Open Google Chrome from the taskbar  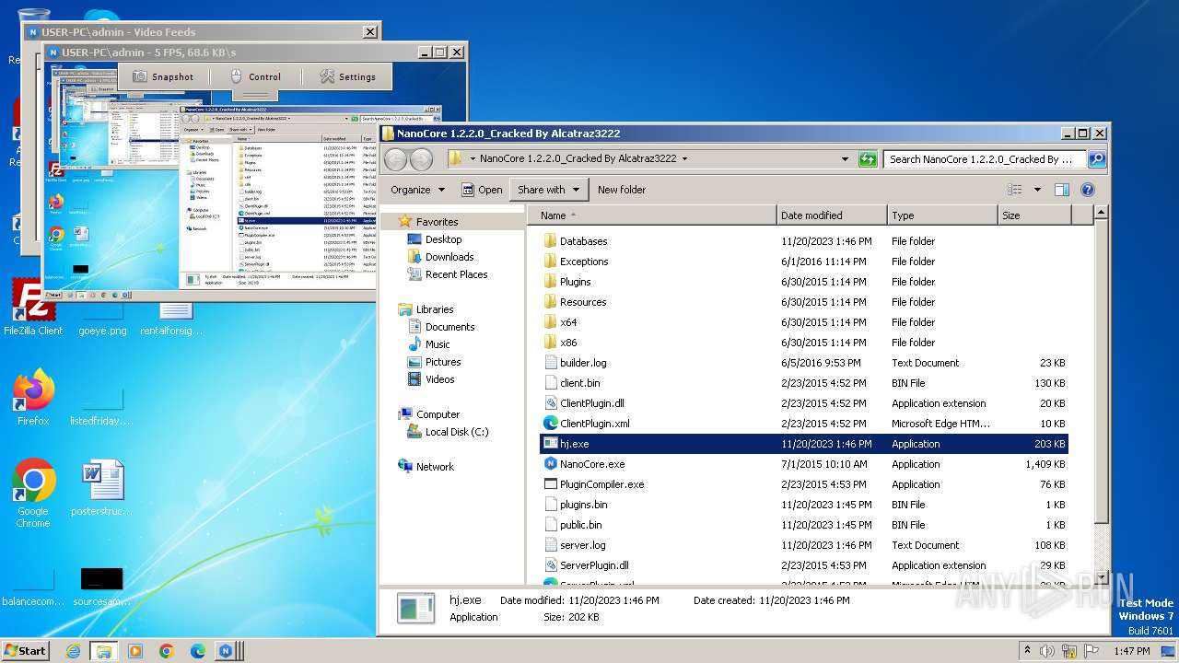(x=166, y=651)
